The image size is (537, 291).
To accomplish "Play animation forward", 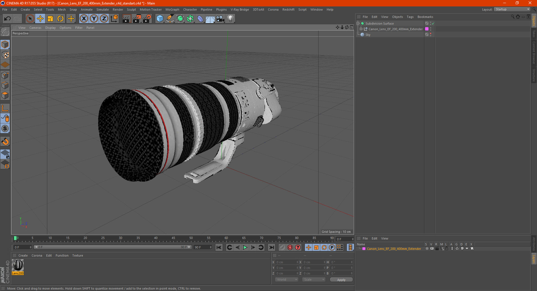I will click(x=245, y=247).
